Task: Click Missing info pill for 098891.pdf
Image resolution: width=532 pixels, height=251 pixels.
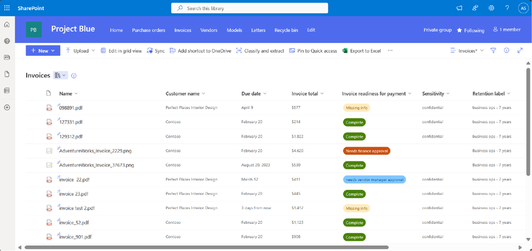Action: click(x=356, y=108)
